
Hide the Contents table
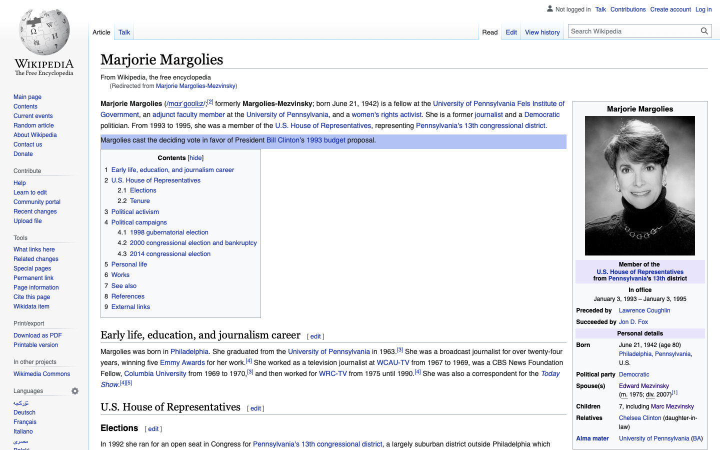[195, 158]
